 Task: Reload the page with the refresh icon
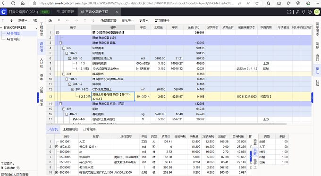pyautogui.click(x=13, y=3)
